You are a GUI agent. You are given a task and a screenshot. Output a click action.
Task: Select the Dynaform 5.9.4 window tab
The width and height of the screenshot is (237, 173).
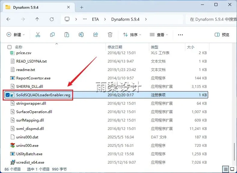click(x=38, y=7)
